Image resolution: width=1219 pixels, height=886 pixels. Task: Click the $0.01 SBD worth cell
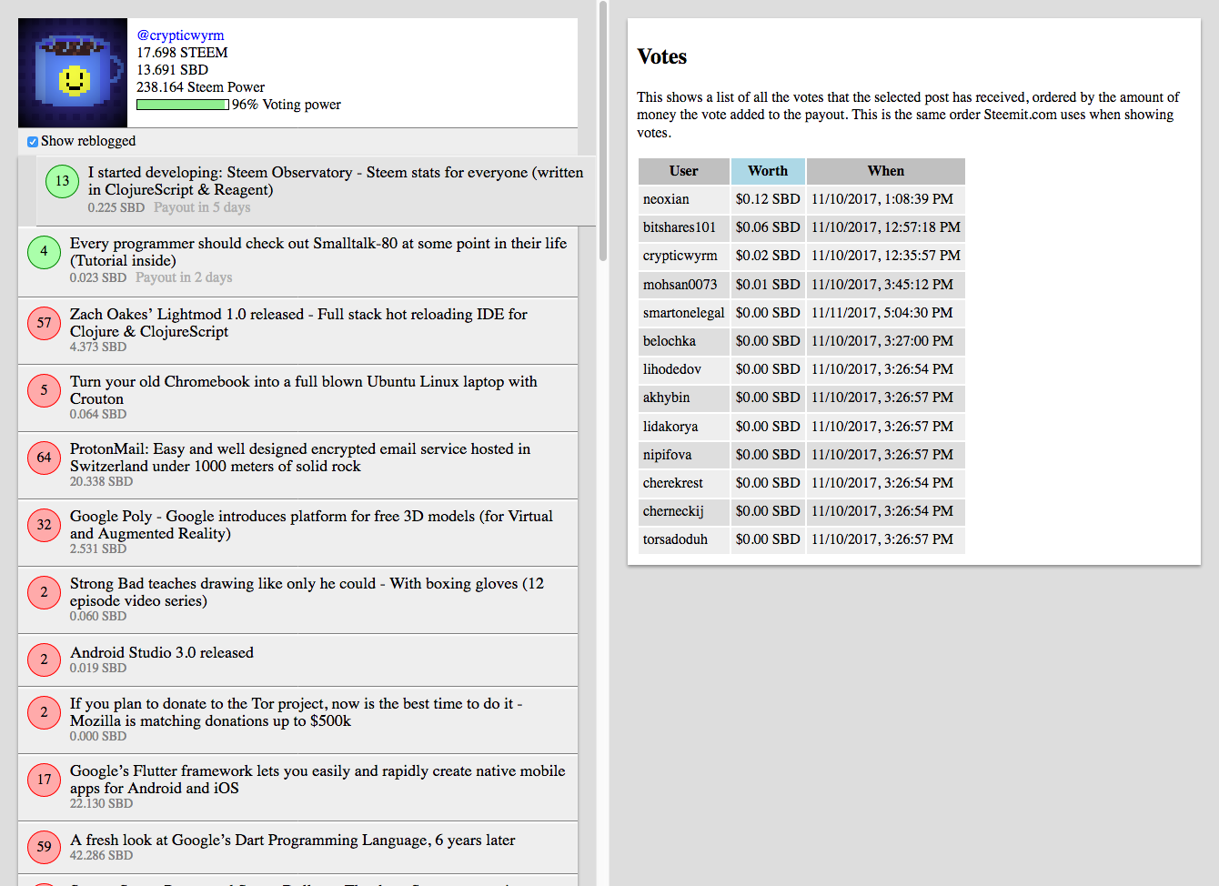click(x=768, y=285)
